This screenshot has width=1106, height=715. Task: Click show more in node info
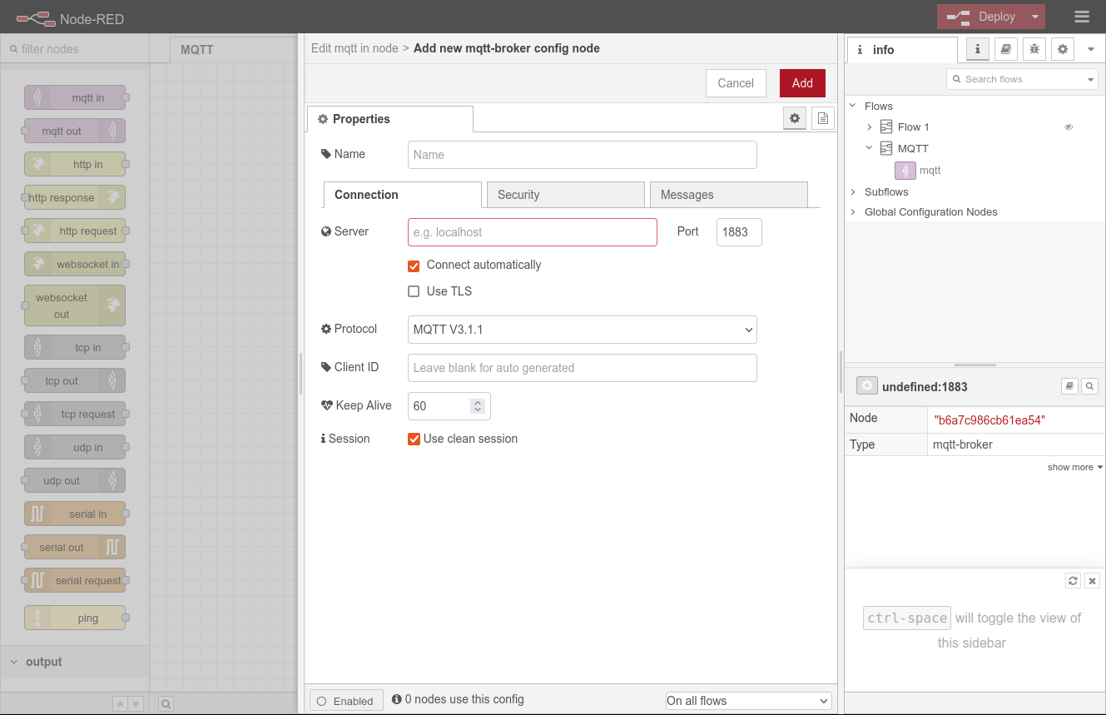(x=1074, y=467)
